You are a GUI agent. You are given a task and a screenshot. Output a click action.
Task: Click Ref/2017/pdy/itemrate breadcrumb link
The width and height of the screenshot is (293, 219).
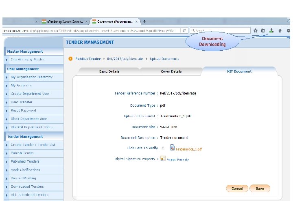coord(125,59)
